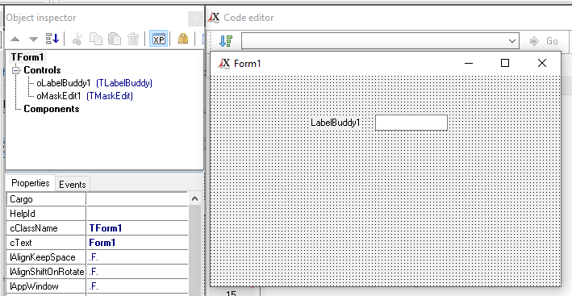Click the Go button

tap(544, 41)
